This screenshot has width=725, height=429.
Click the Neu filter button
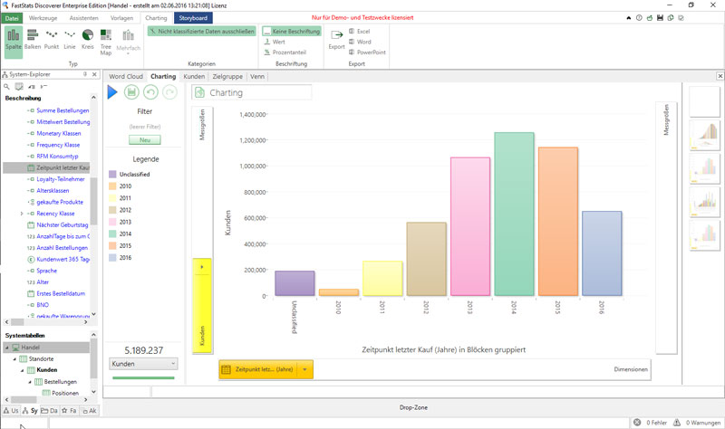coord(144,140)
